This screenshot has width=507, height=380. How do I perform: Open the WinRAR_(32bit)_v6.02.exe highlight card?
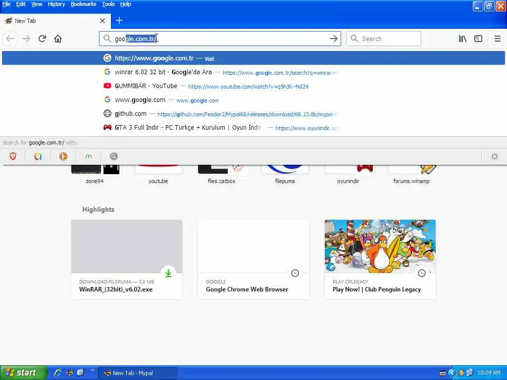point(127,259)
